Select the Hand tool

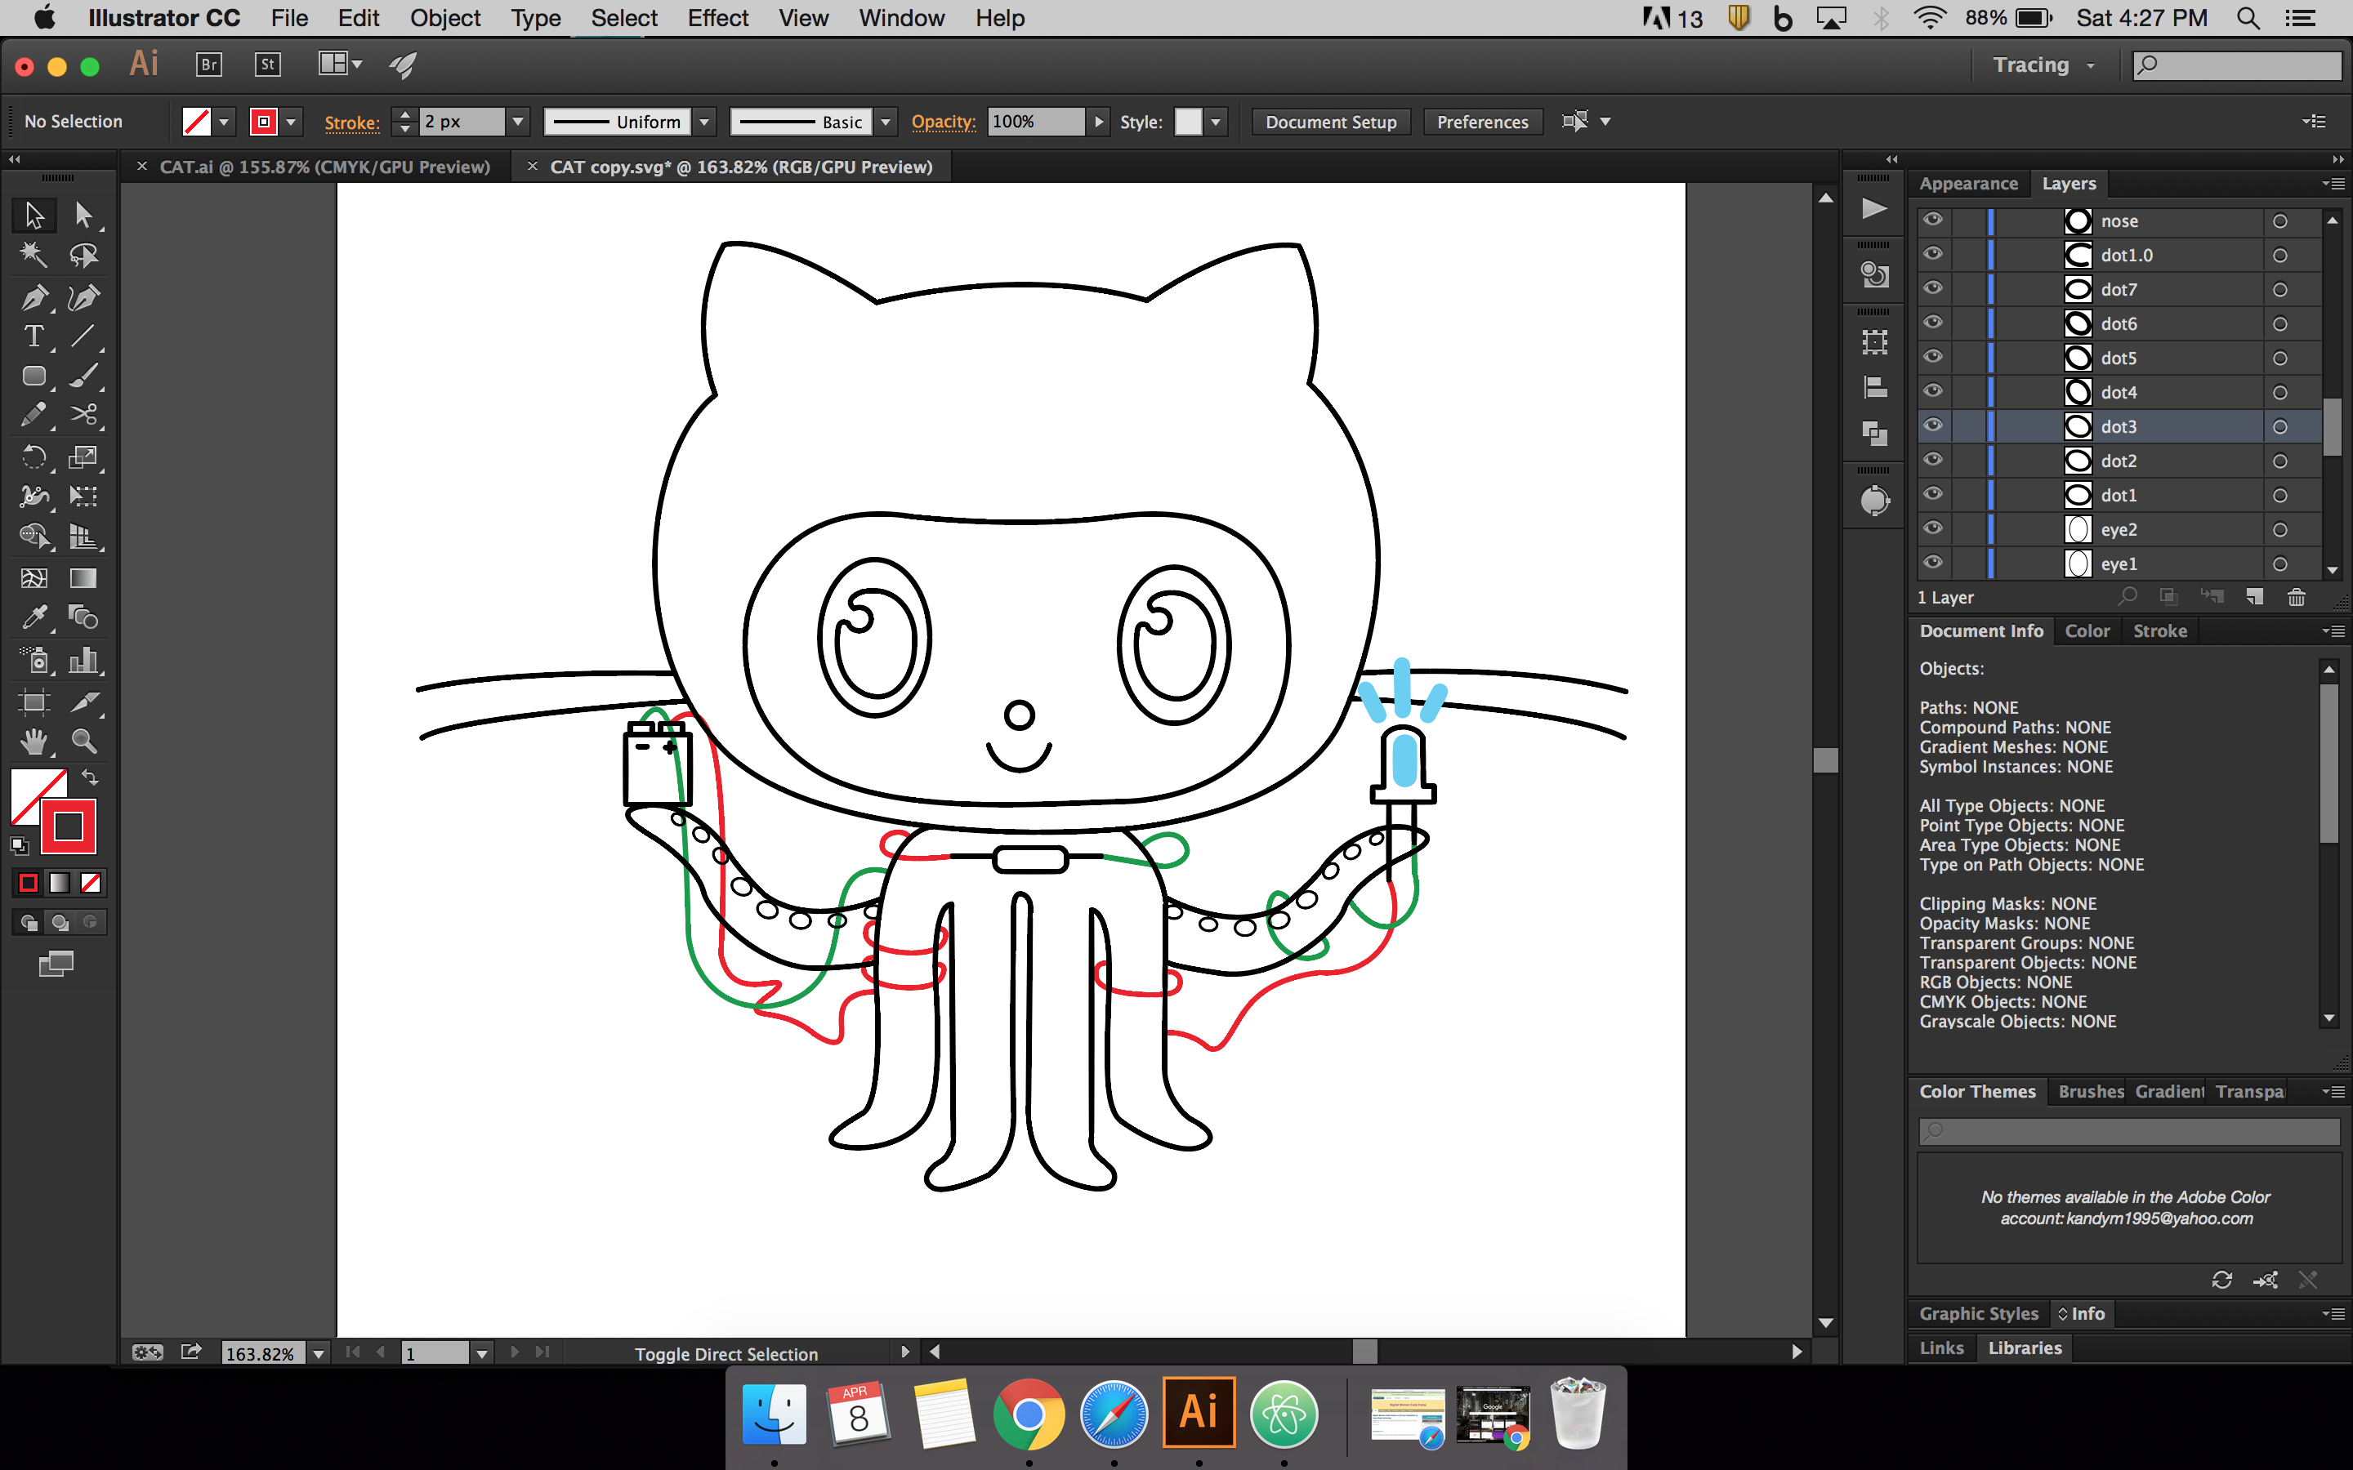34,742
